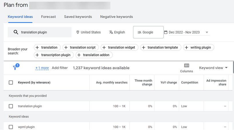Click Add filter
Screen dimensions: 234x130
pos(60,68)
